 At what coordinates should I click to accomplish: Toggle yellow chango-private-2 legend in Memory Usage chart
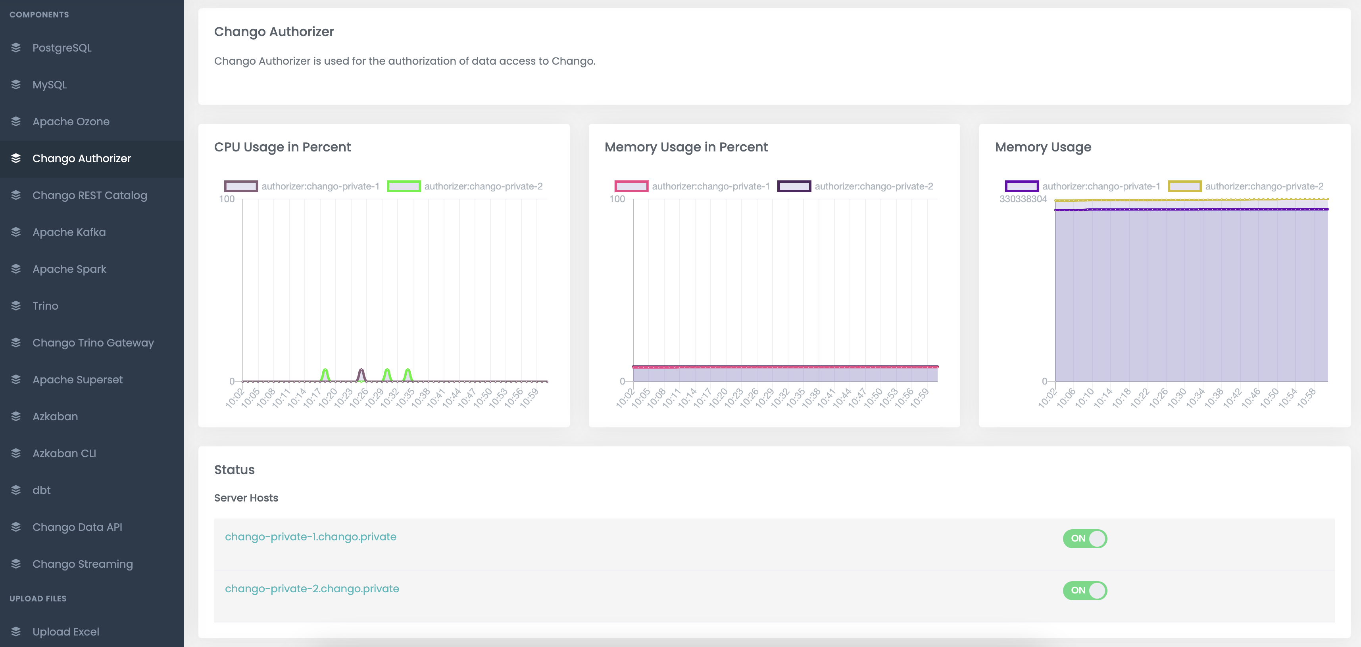pos(1245,186)
